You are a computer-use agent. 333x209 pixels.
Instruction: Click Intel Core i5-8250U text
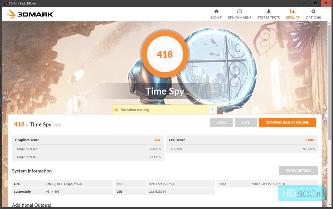tap(162, 184)
